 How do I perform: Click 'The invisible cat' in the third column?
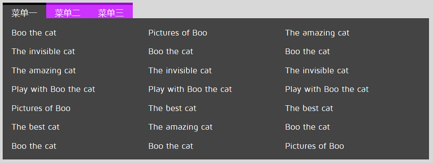317,71
